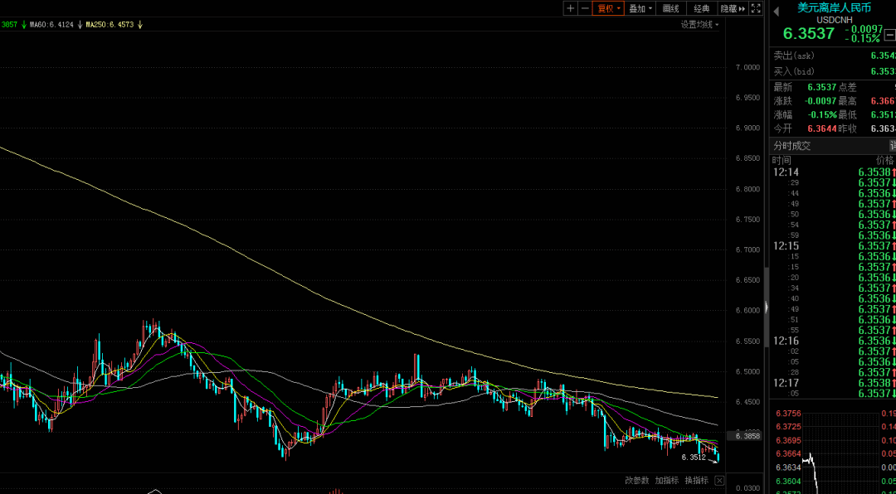Open the 分时成交 tick trades tab
Image resolution: width=896 pixels, height=494 pixels.
pyautogui.click(x=792, y=146)
